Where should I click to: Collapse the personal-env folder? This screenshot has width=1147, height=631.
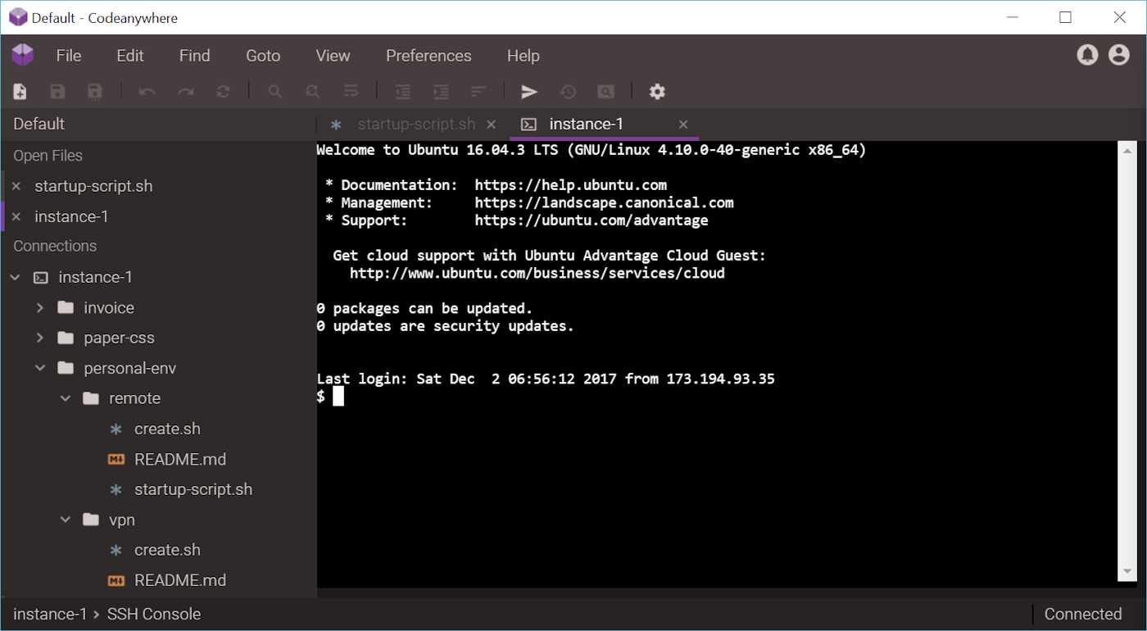(x=40, y=369)
